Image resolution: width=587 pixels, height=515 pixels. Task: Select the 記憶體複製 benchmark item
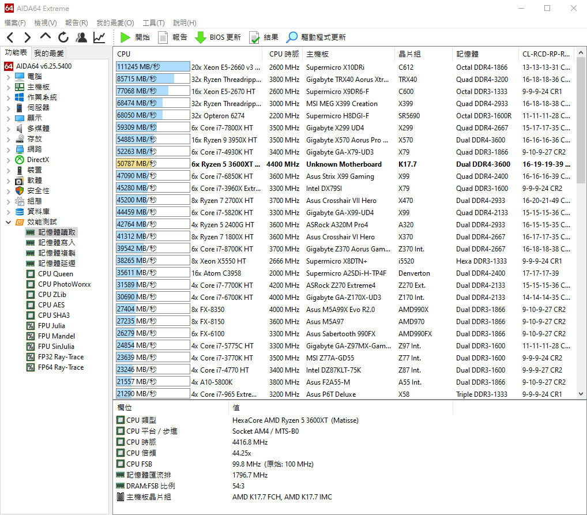click(x=51, y=253)
